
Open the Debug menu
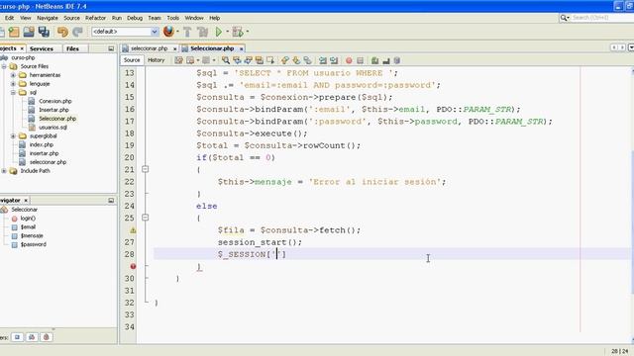[135, 18]
